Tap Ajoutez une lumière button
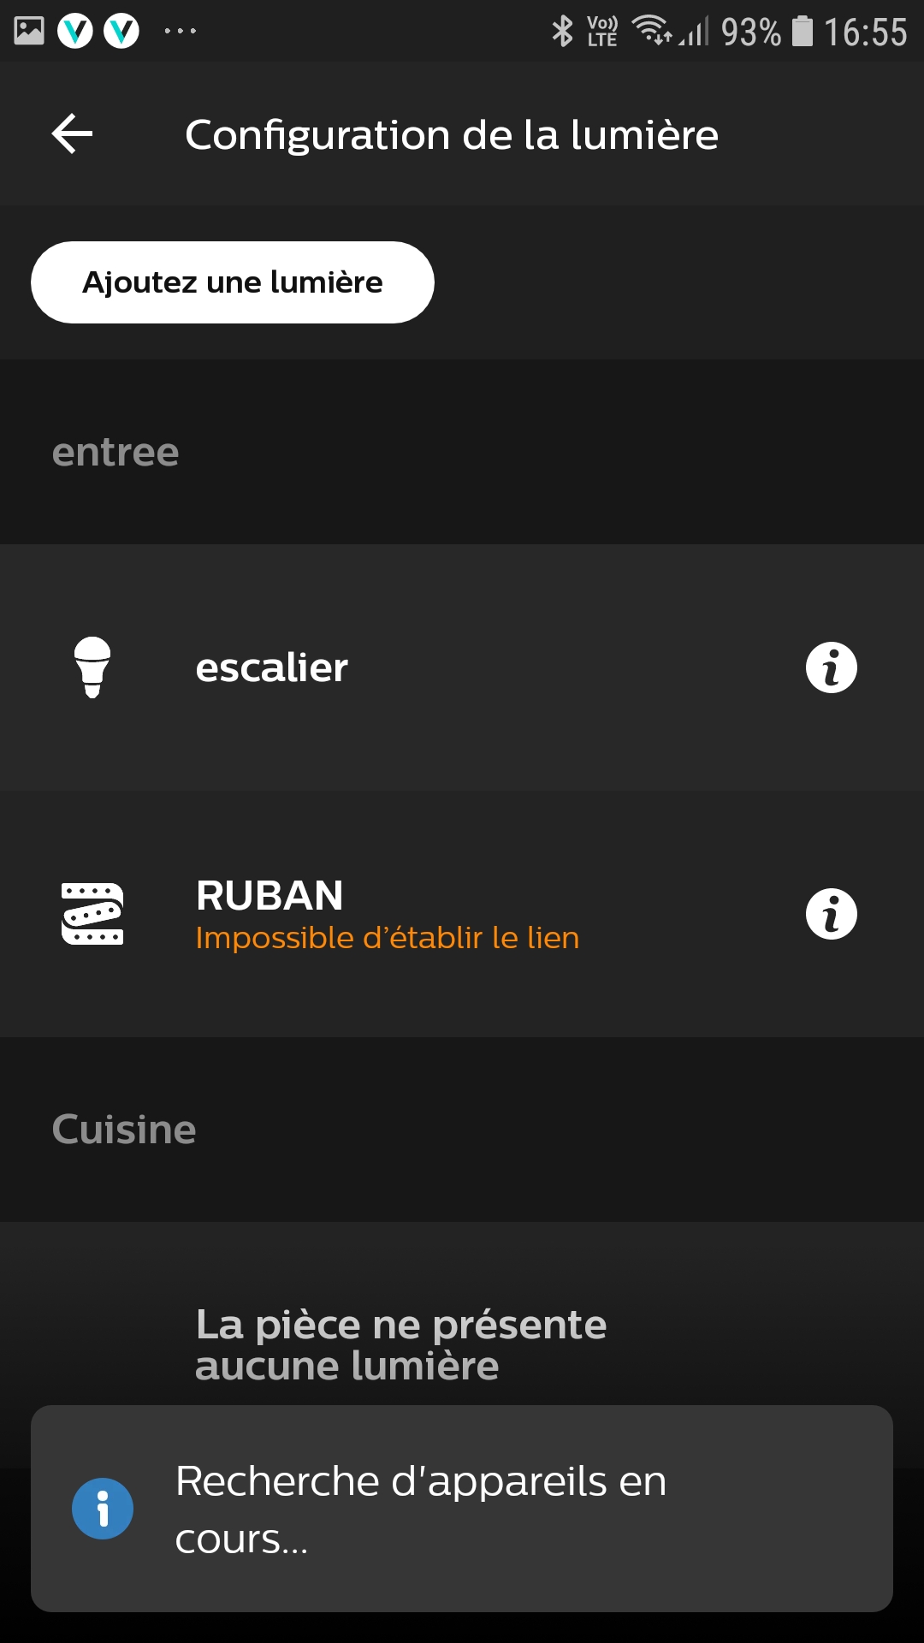This screenshot has width=924, height=1643. tap(233, 282)
